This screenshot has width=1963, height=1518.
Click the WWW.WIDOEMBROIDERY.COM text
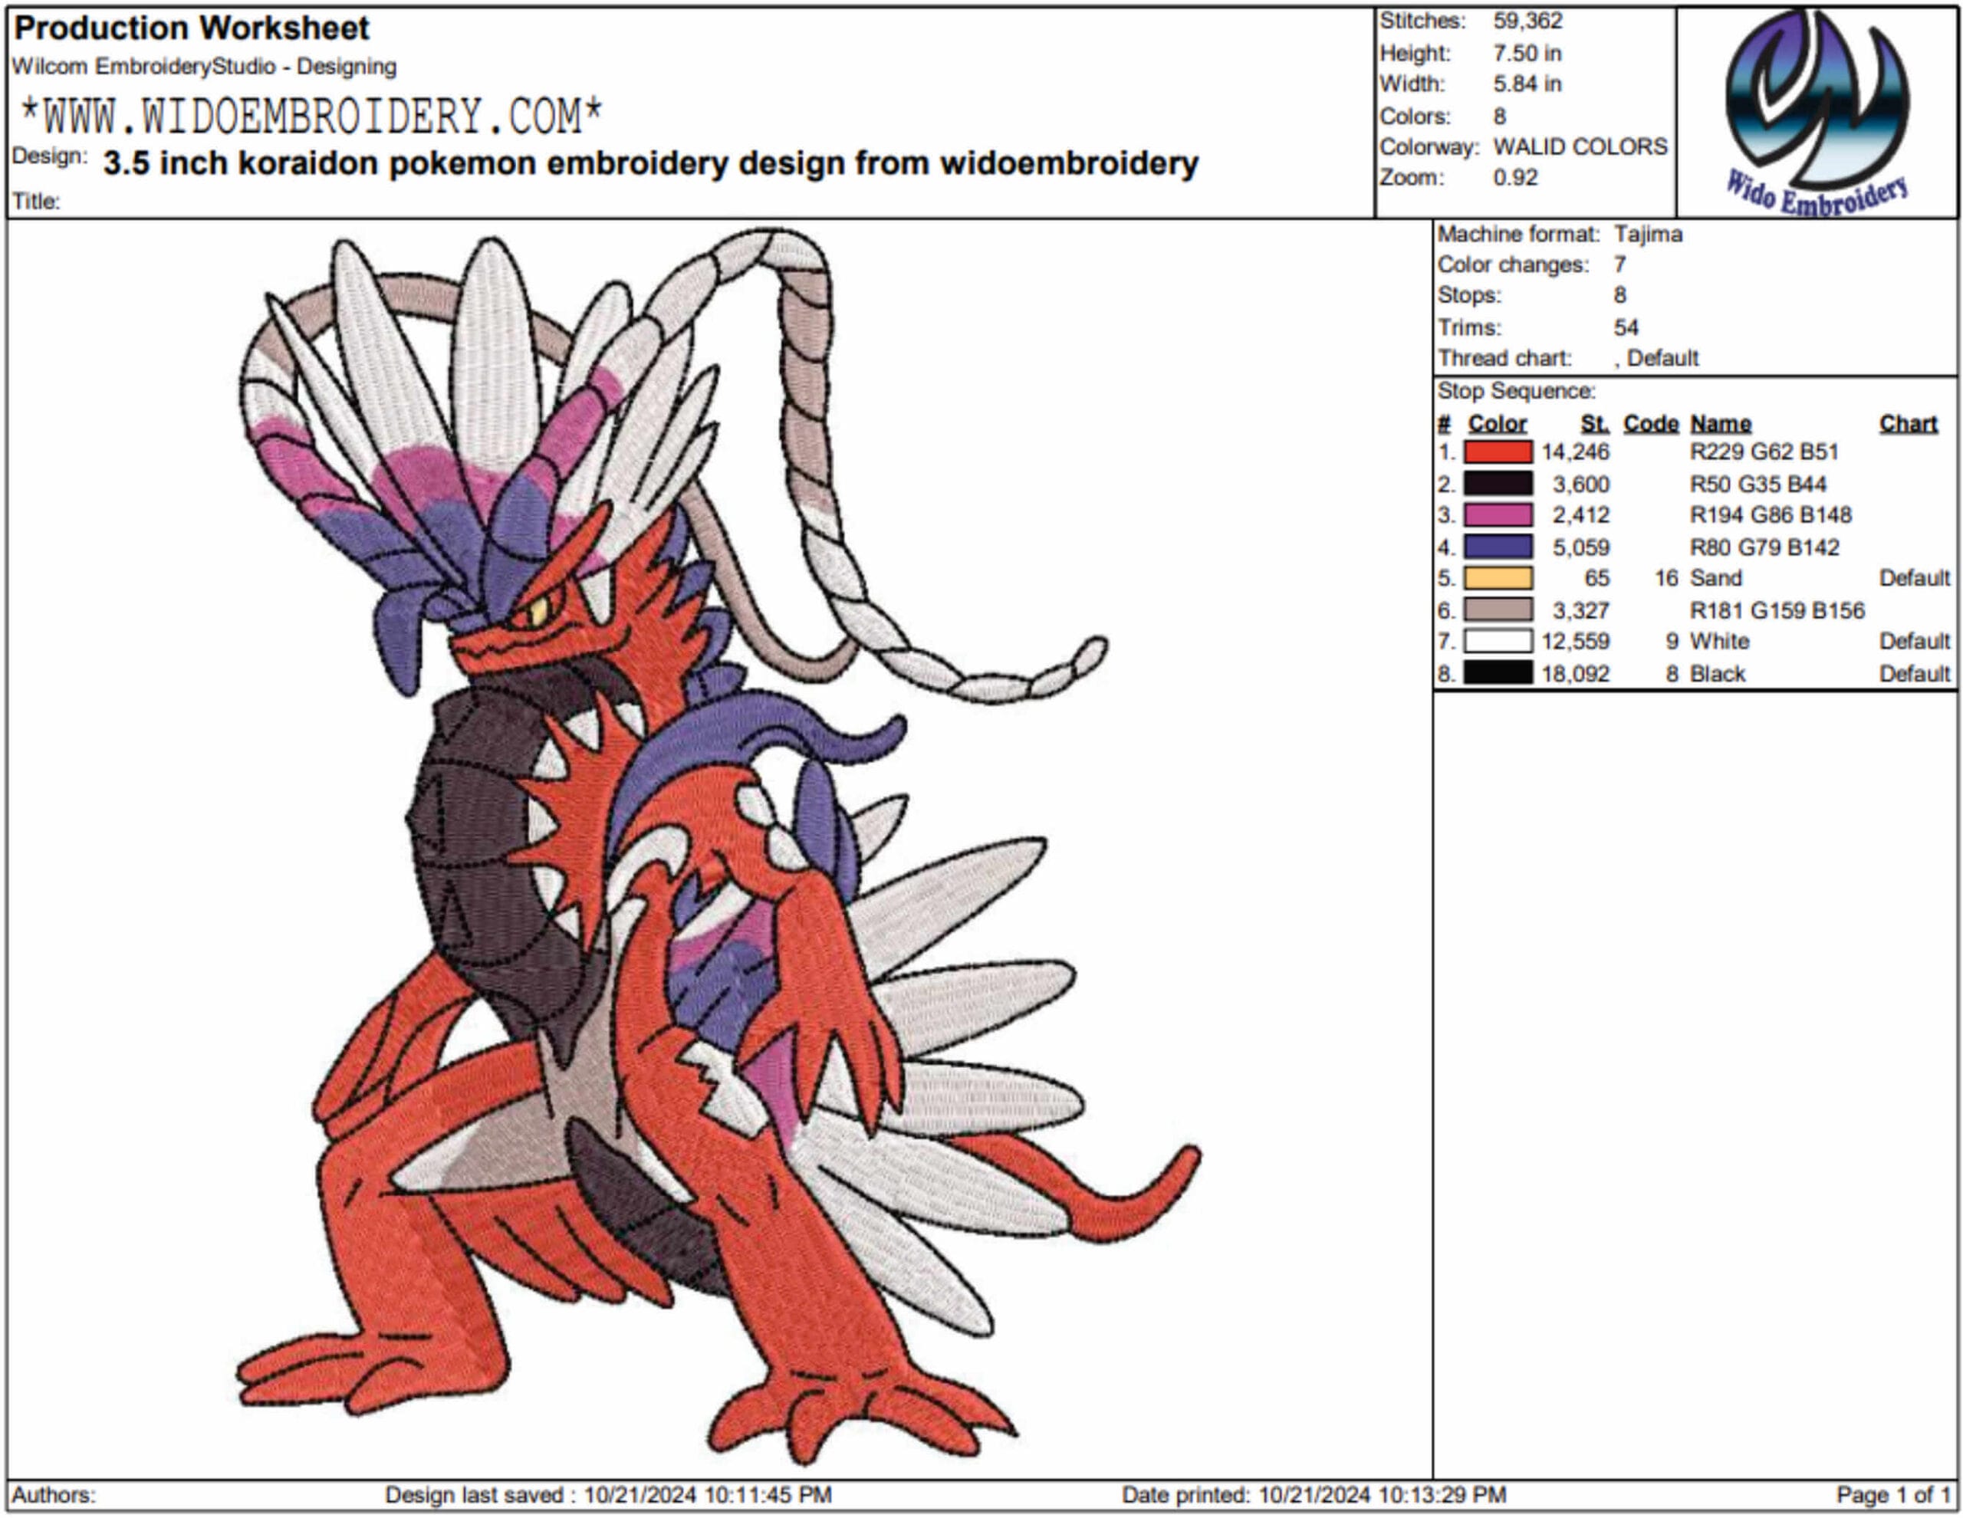(311, 116)
